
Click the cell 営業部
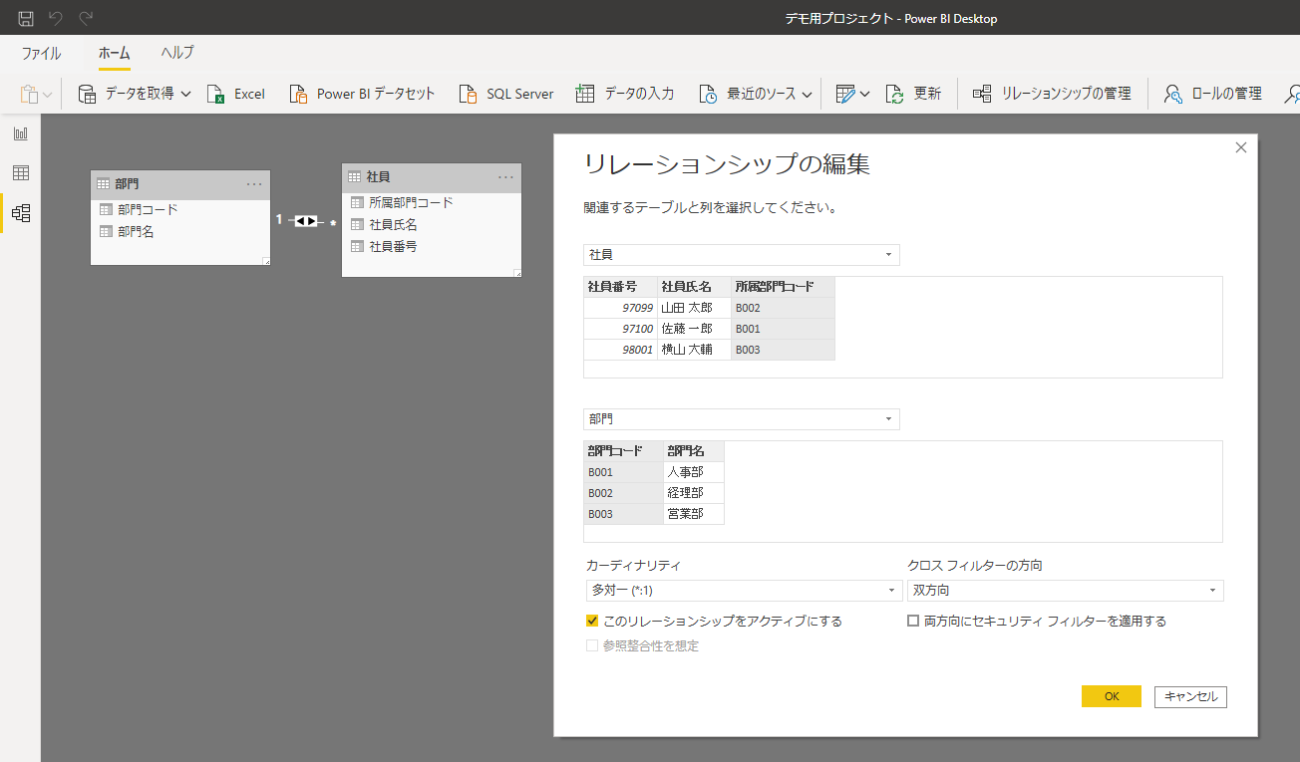tap(694, 514)
